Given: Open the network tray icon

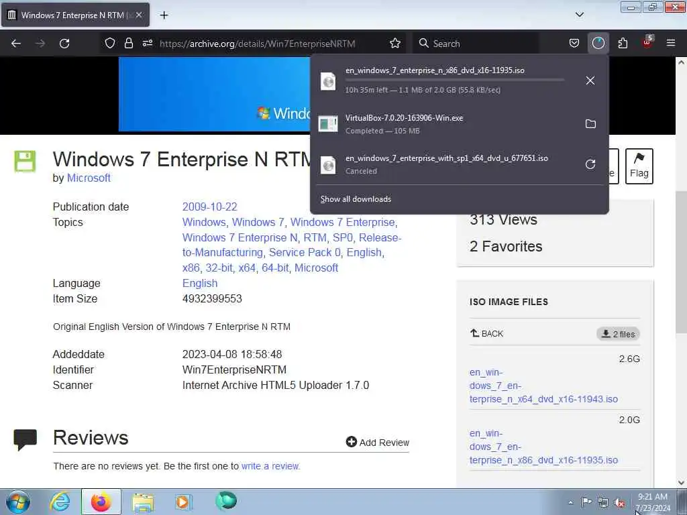Looking at the screenshot, I should [x=603, y=503].
